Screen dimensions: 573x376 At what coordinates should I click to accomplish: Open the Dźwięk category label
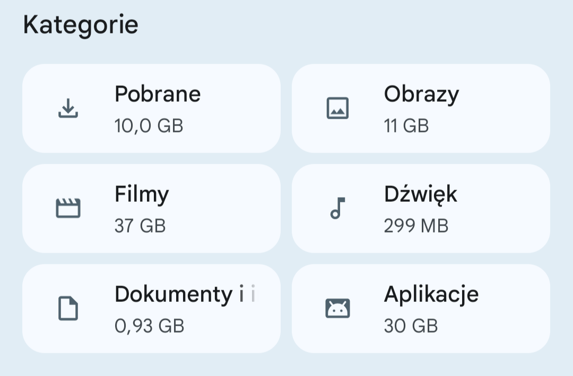click(420, 194)
